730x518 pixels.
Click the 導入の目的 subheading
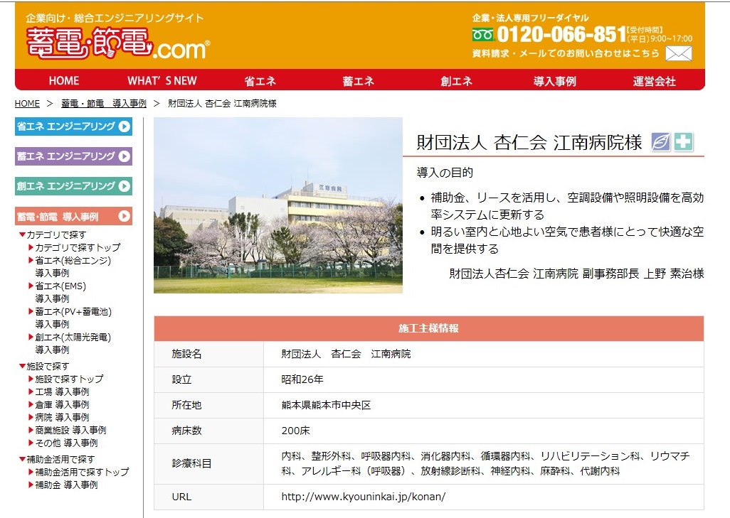click(x=445, y=173)
